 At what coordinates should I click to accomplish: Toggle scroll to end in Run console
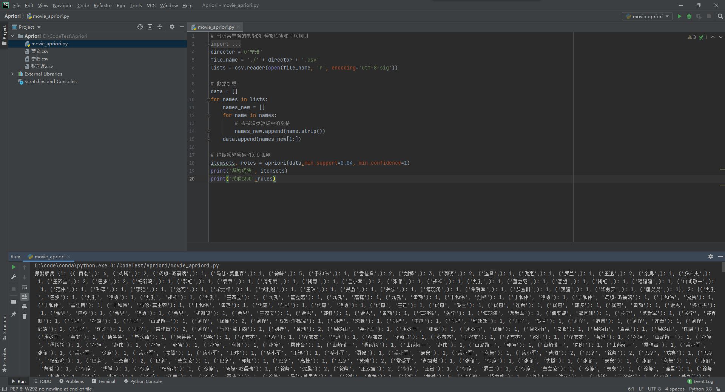25,297
